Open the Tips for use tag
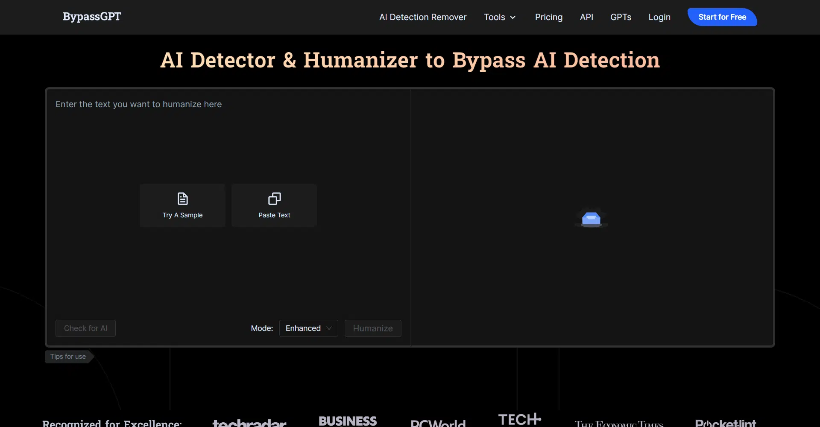 click(x=68, y=357)
